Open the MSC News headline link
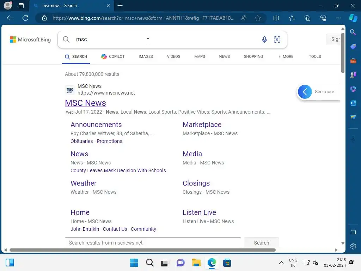 click(x=85, y=103)
